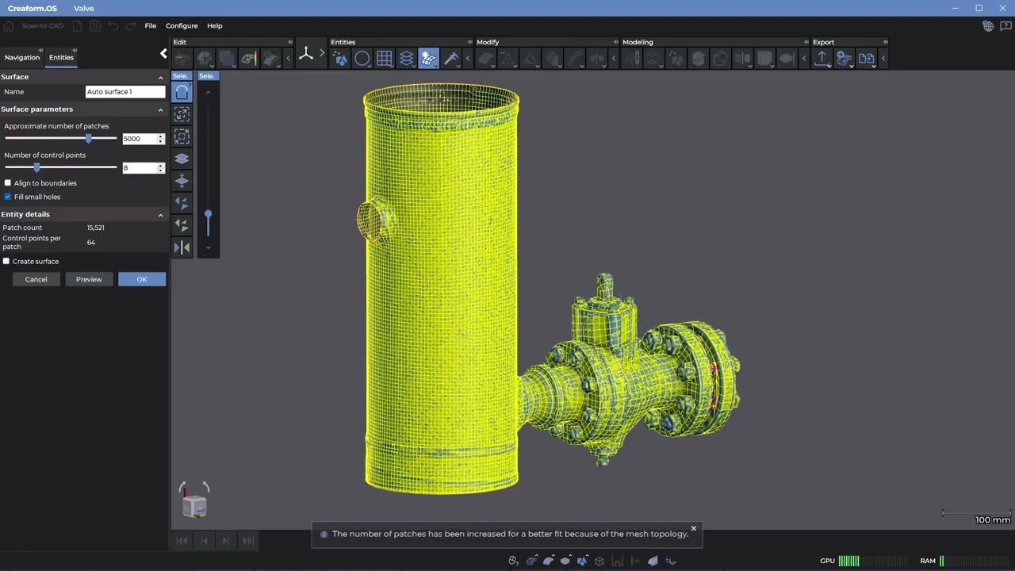Click the points entity tool icon
Viewport: 1015px width, 571px height.
[x=340, y=58]
